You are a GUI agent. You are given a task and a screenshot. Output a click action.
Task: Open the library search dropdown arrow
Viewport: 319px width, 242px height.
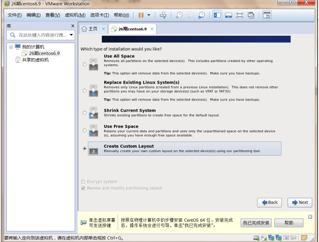tap(71, 35)
